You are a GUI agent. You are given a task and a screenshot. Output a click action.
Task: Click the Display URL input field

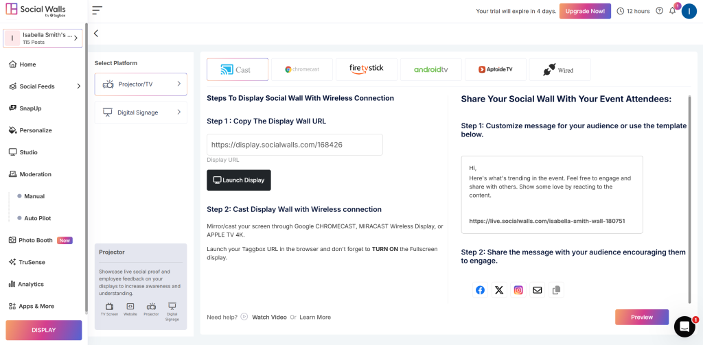pos(295,145)
